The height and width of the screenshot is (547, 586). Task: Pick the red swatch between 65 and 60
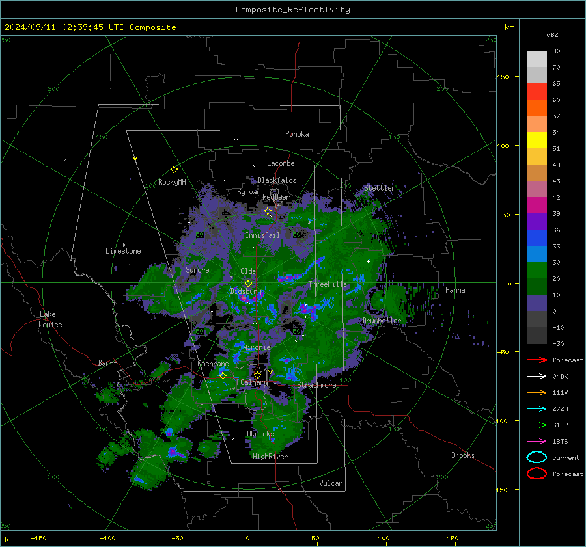537,92
